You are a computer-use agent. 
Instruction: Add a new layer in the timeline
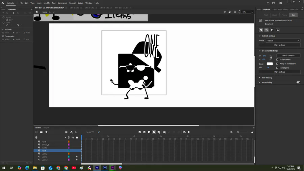(36, 132)
